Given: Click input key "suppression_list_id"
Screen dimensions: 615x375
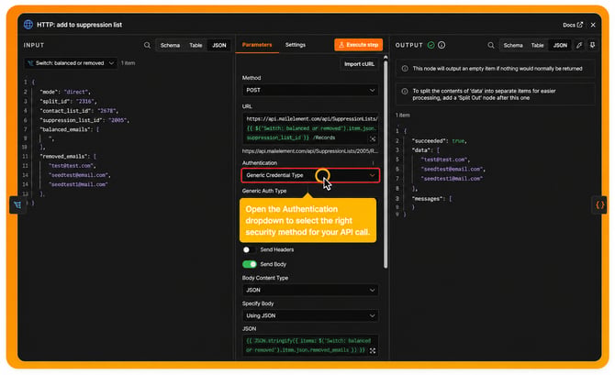Looking at the screenshot, I should (71, 120).
